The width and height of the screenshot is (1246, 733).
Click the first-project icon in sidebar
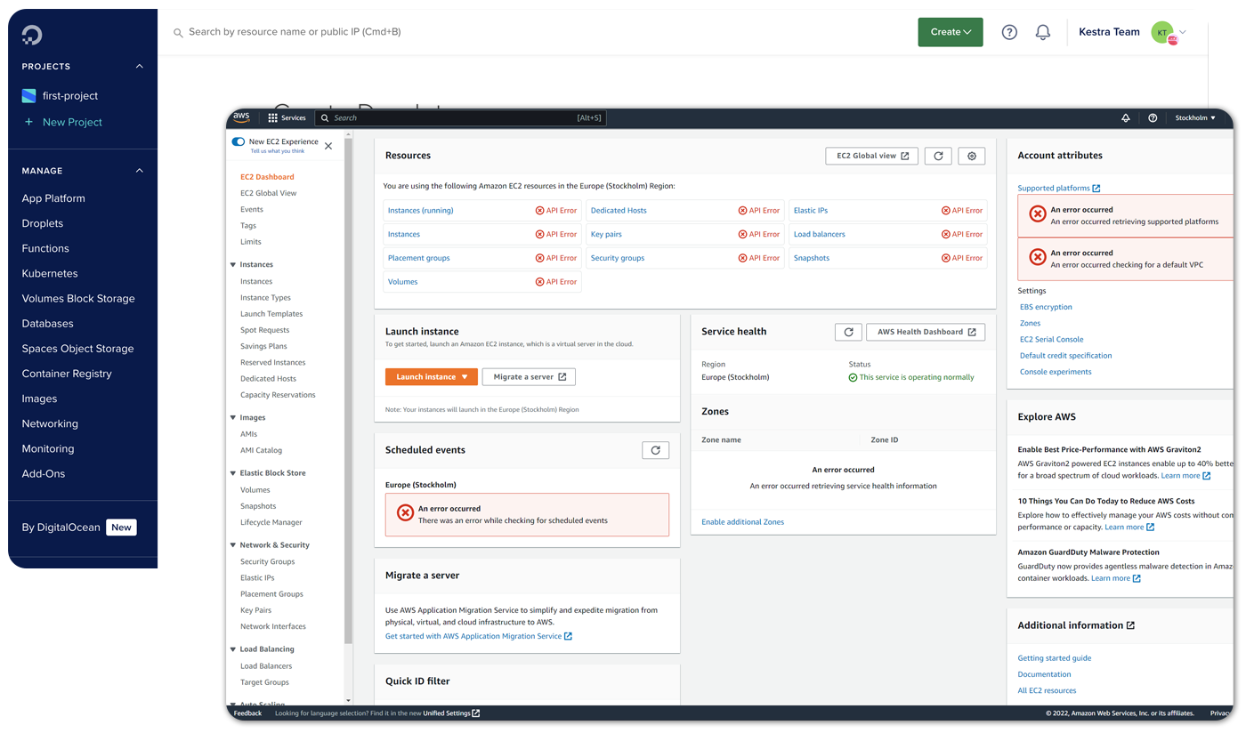pos(28,95)
